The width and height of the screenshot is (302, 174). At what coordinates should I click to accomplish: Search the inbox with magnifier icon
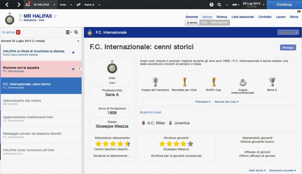click(x=76, y=32)
